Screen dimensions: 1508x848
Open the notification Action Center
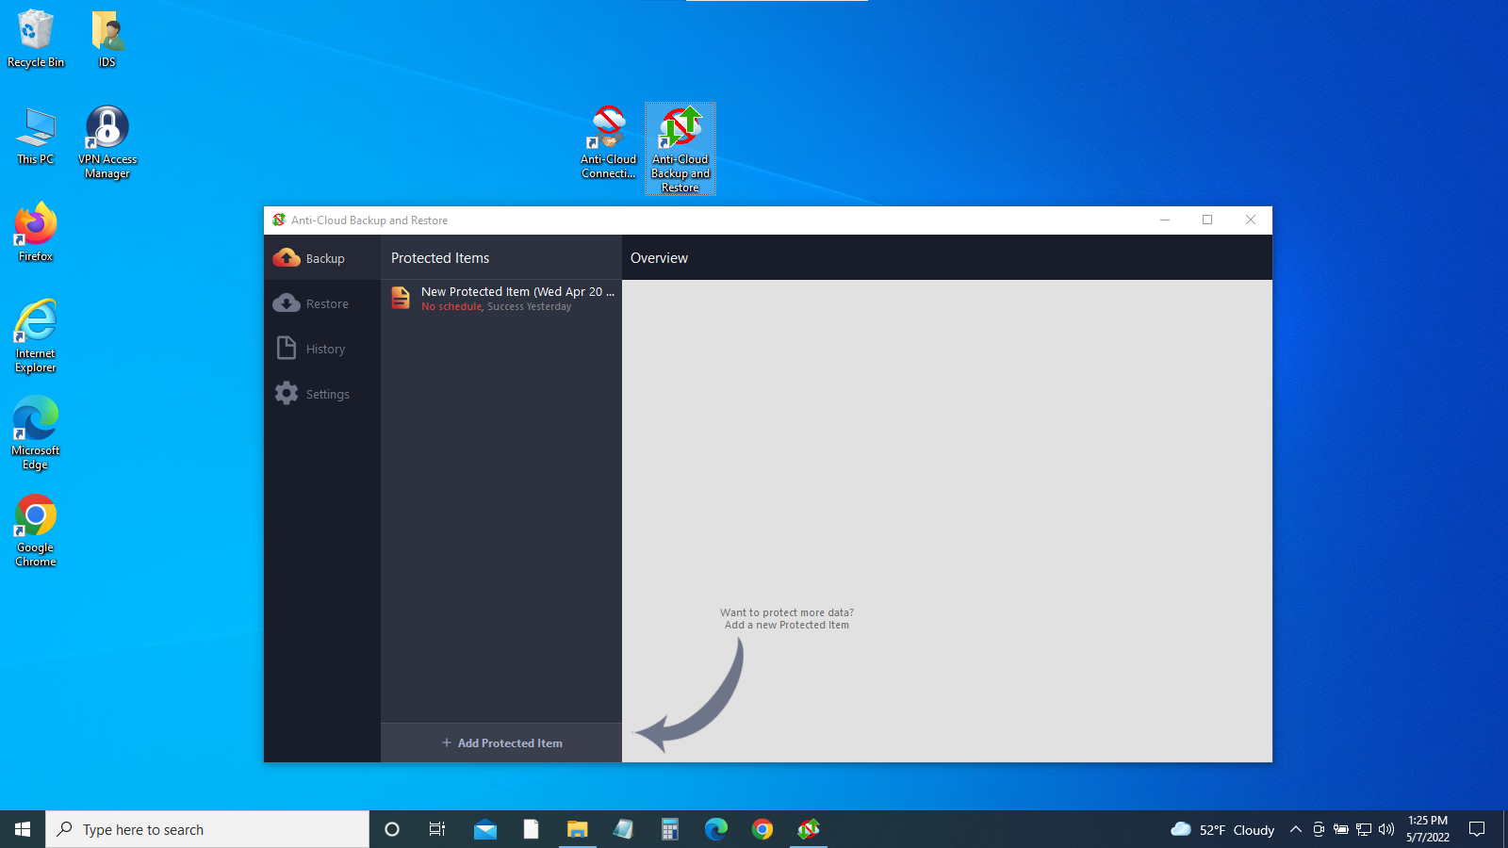[x=1477, y=829]
